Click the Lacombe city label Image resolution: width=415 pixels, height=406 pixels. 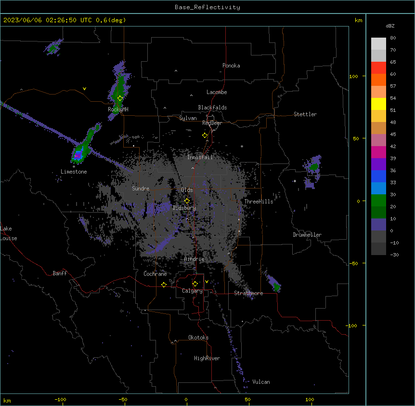pyautogui.click(x=217, y=92)
